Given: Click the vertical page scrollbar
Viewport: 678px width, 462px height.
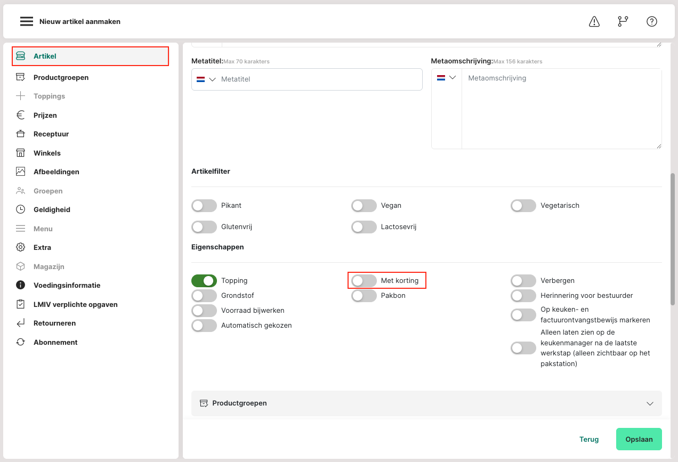Looking at the screenshot, I should 673,239.
